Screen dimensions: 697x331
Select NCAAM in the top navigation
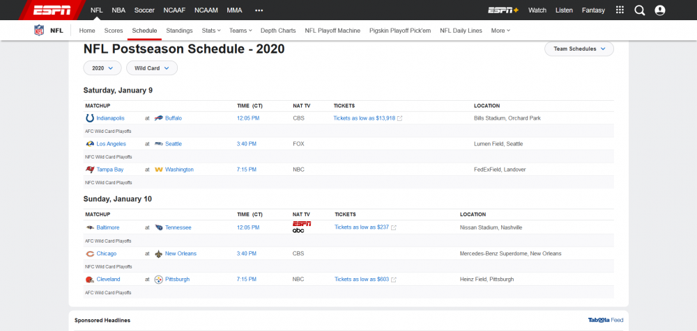pyautogui.click(x=206, y=10)
